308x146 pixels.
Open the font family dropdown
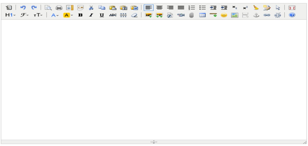(25, 15)
